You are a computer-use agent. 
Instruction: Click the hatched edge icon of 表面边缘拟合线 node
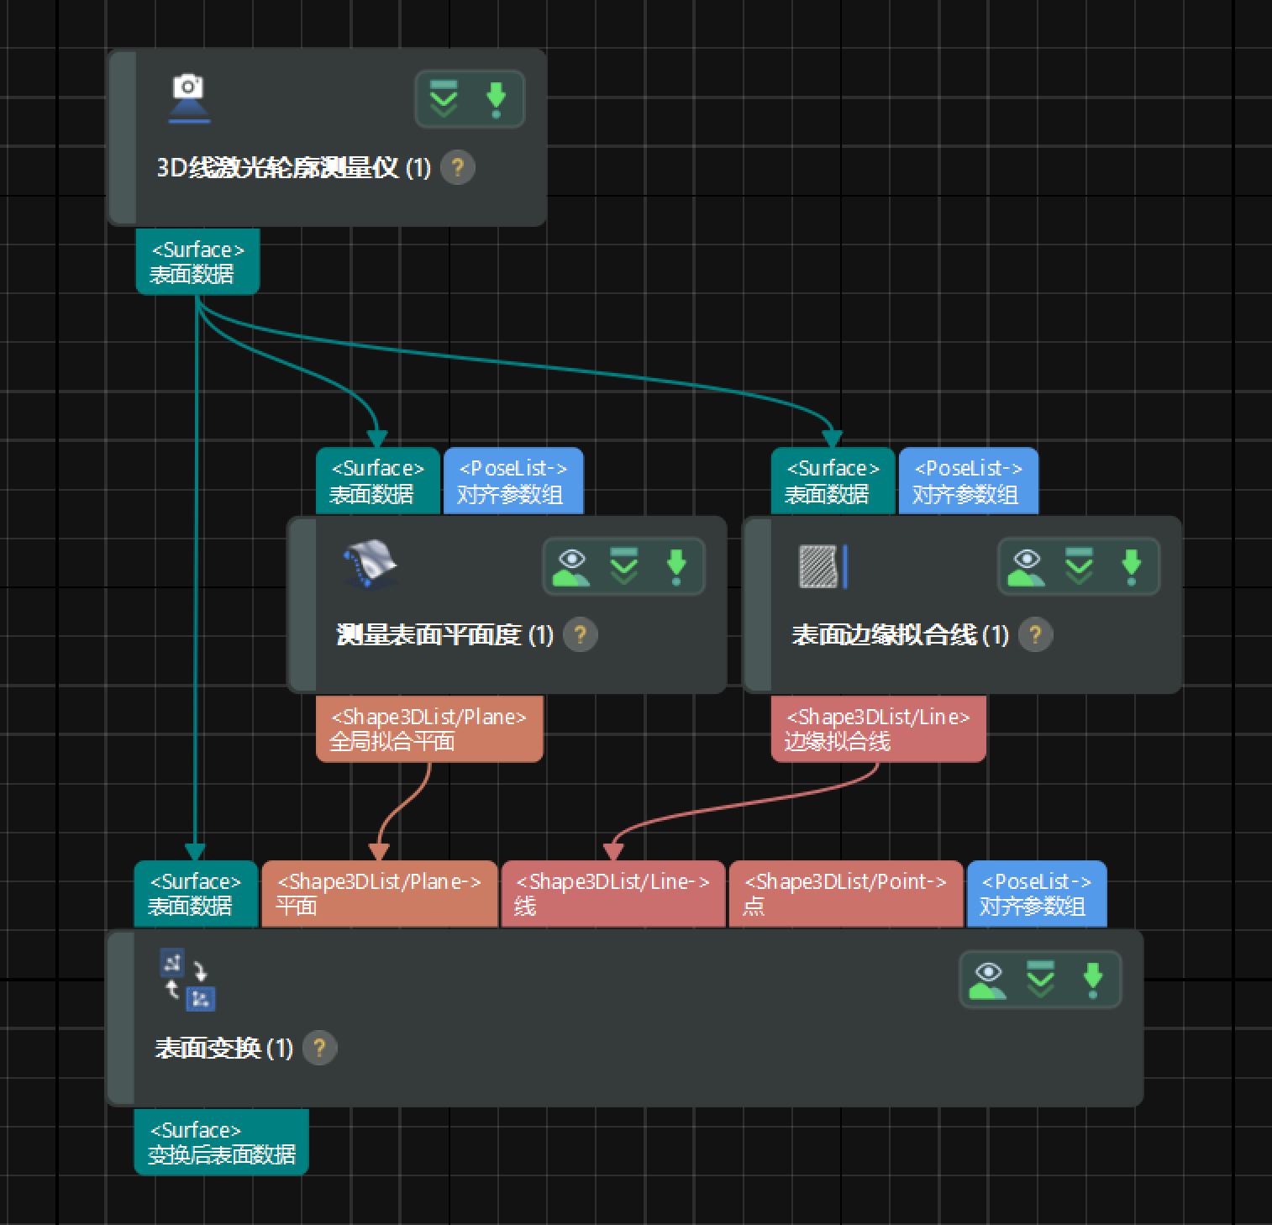click(x=823, y=566)
